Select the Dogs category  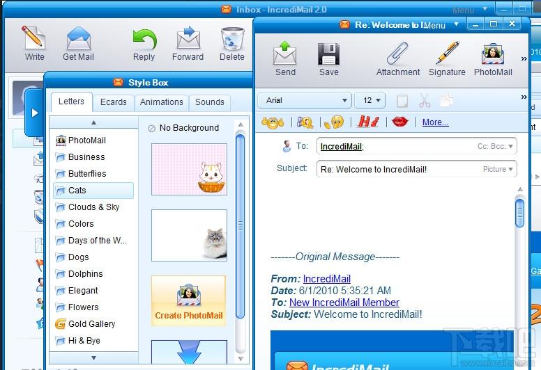point(93,257)
